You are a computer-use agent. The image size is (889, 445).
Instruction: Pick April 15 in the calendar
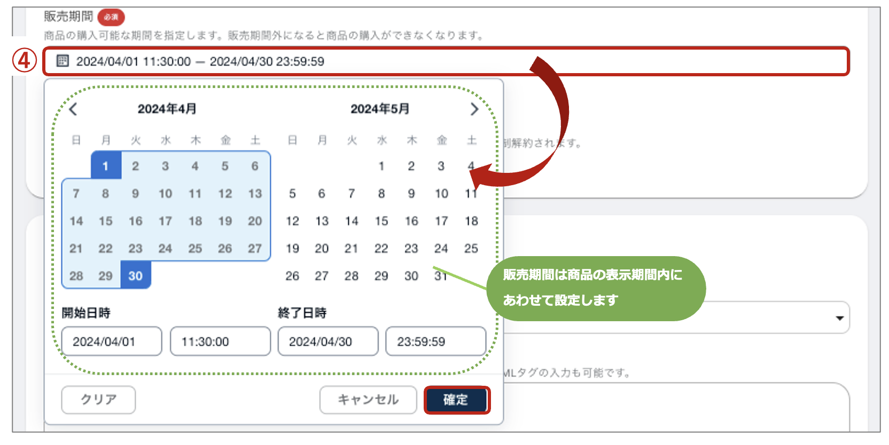click(x=106, y=221)
